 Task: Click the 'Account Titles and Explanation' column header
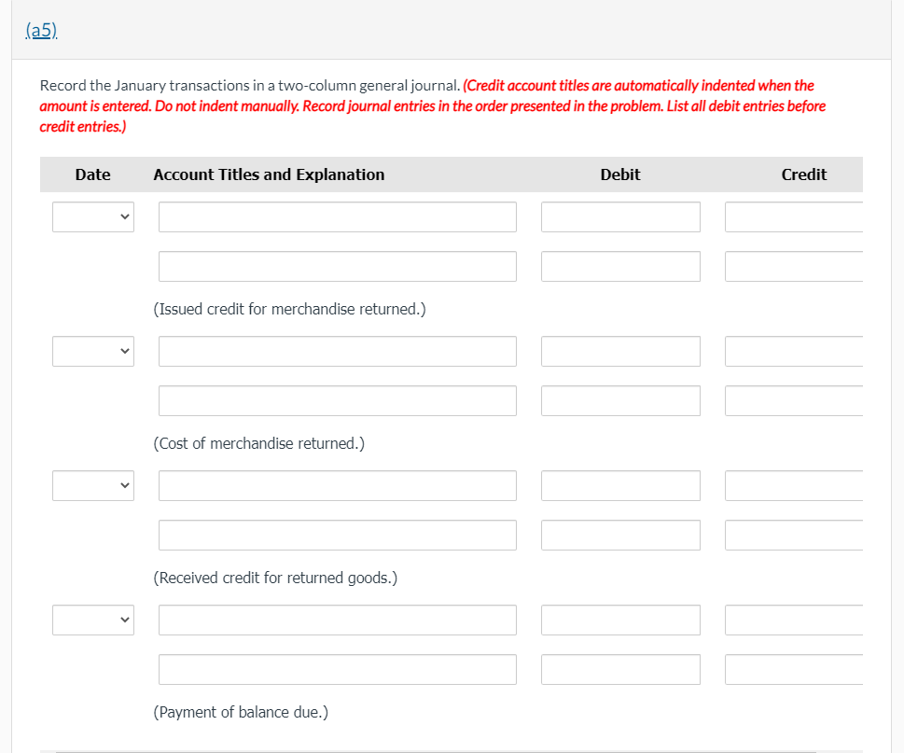point(269,174)
